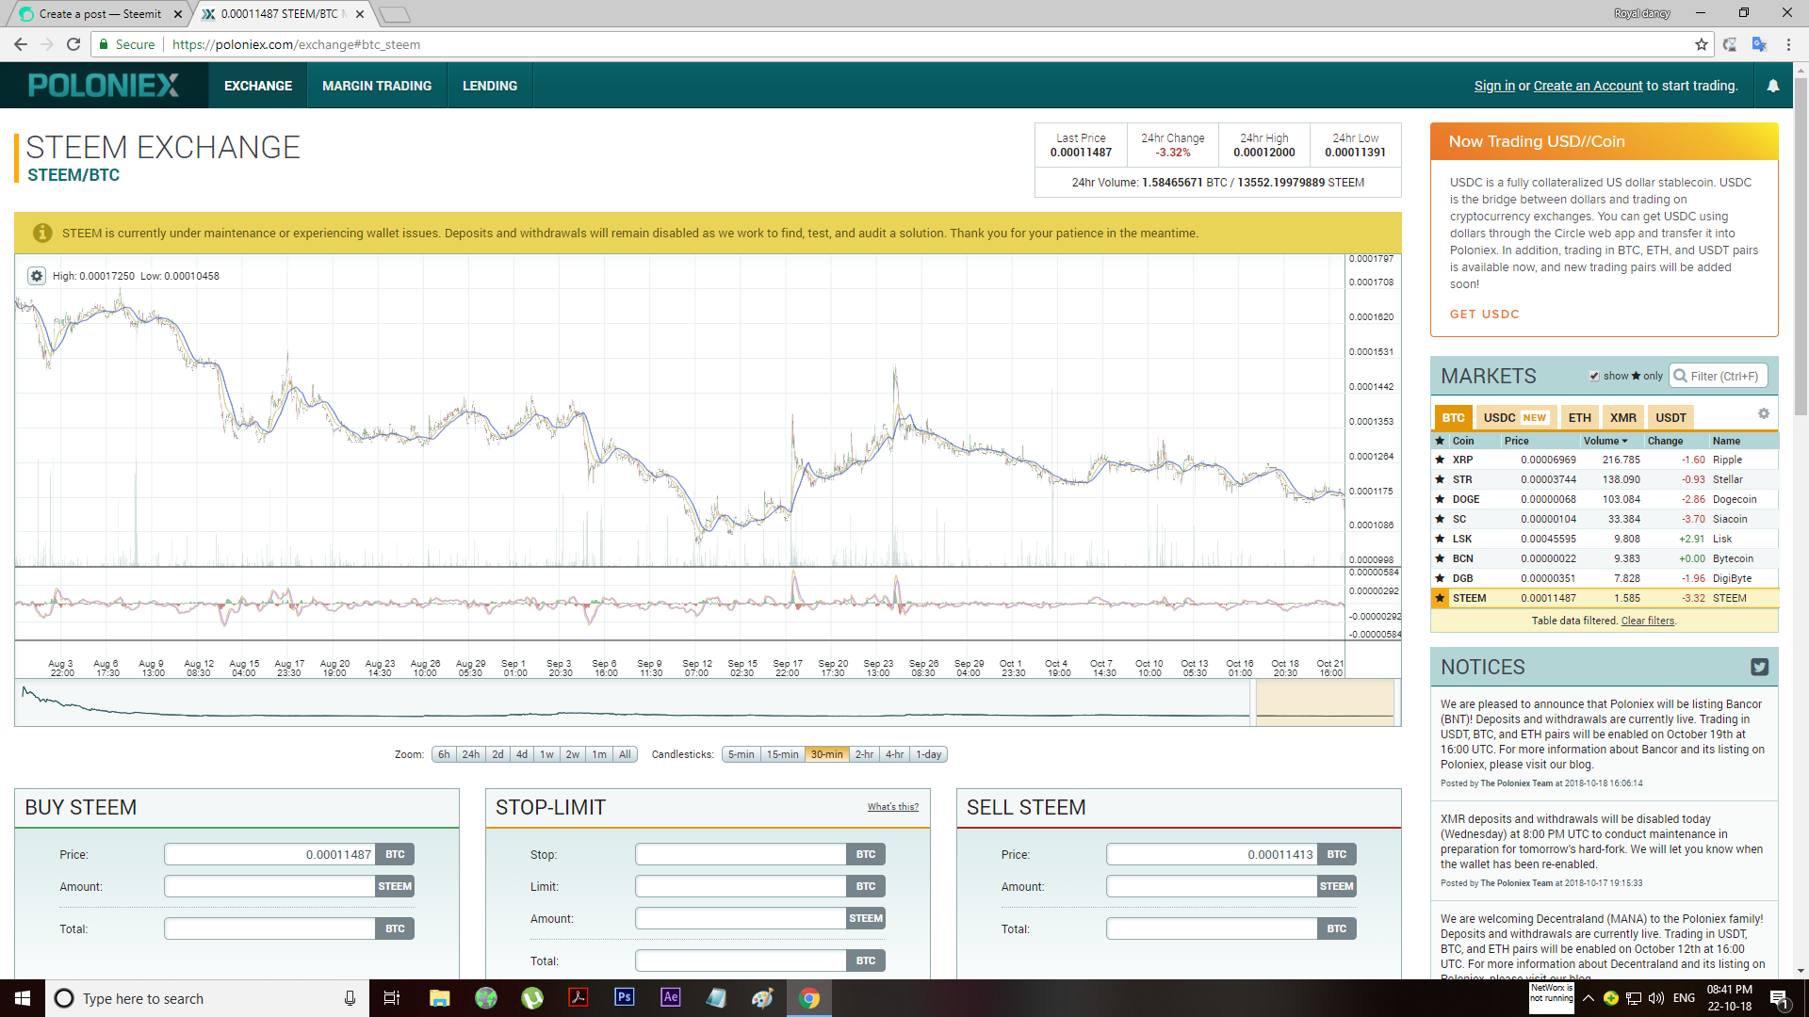The width and height of the screenshot is (1809, 1017).
Task: Set candlesticks to 2-hr interval
Action: coord(863,754)
